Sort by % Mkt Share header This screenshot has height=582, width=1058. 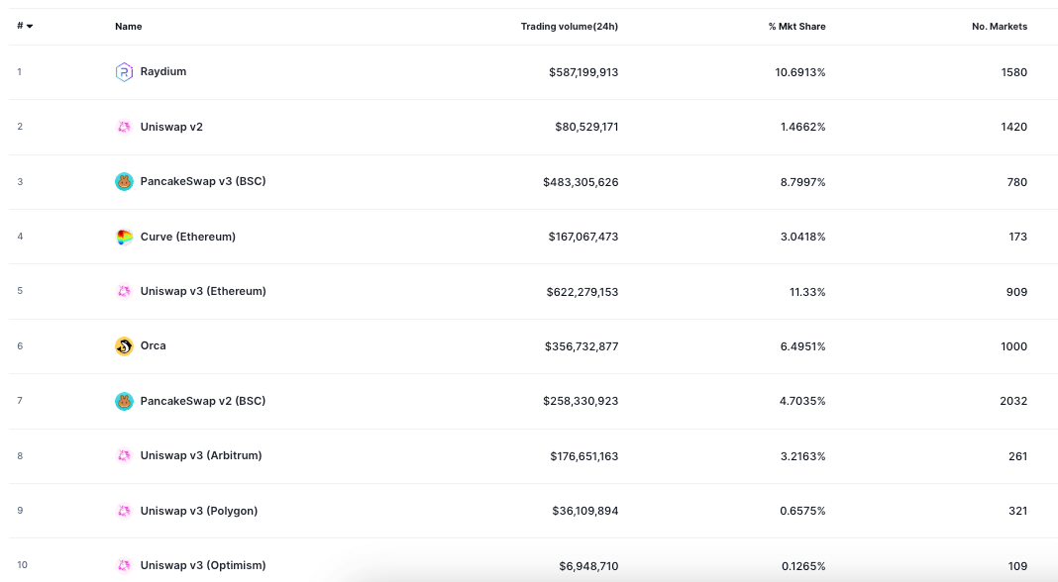pos(796,27)
